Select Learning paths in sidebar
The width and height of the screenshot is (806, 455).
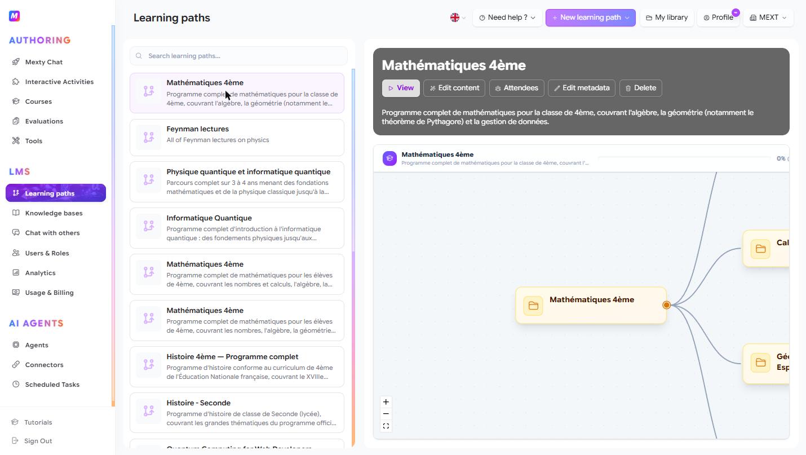[56, 193]
